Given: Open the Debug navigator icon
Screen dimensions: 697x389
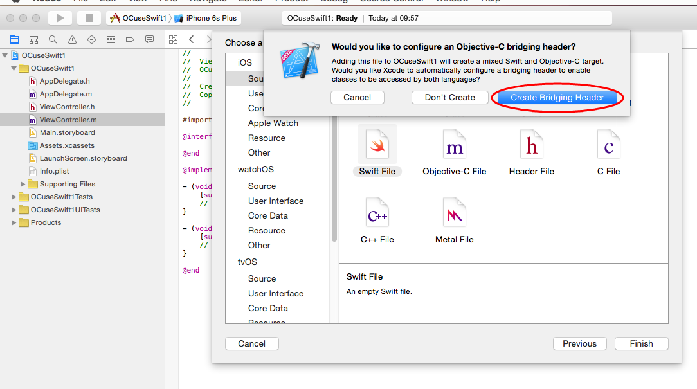Looking at the screenshot, I should pos(111,40).
